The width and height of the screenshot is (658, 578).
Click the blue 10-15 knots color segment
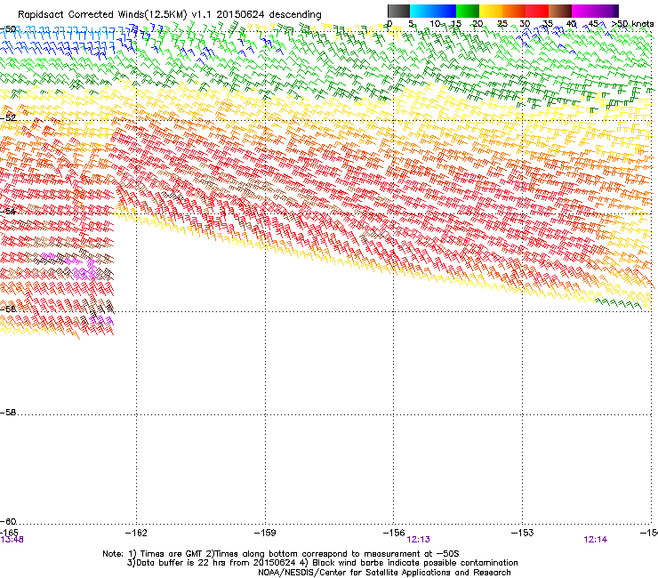[x=445, y=11]
